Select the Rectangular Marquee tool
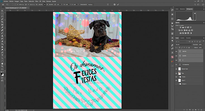 pyautogui.click(x=2, y=13)
